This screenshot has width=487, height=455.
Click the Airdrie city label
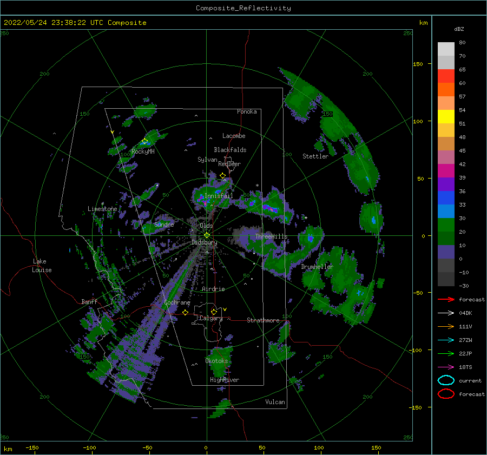click(x=213, y=289)
